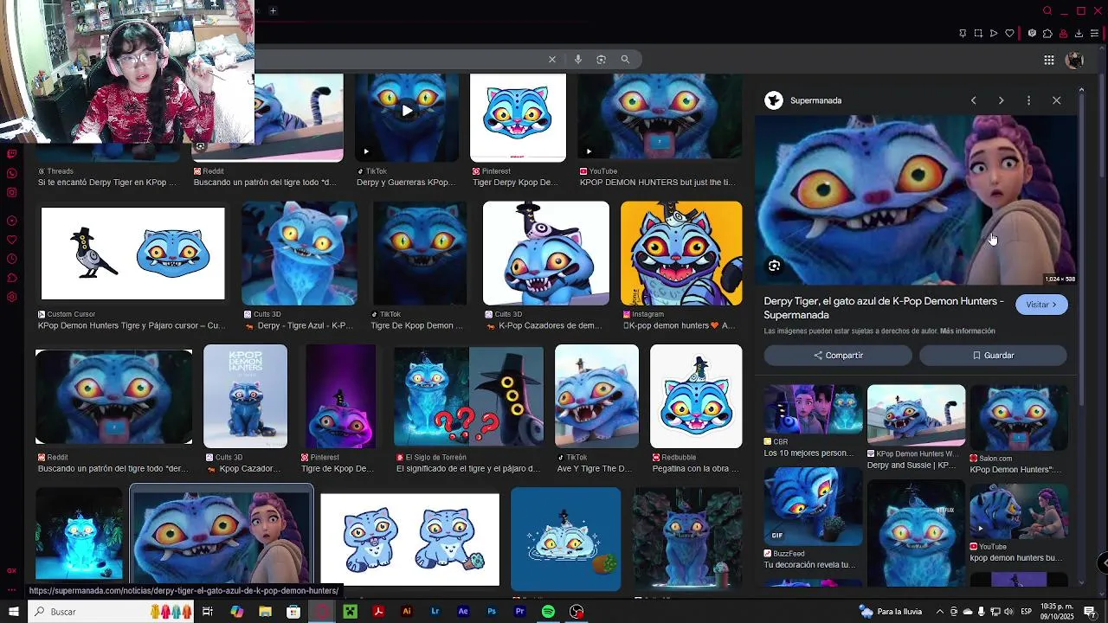Take a snapshot with the toolbar capture icon
This screenshot has height=623, width=1108.
(x=978, y=34)
